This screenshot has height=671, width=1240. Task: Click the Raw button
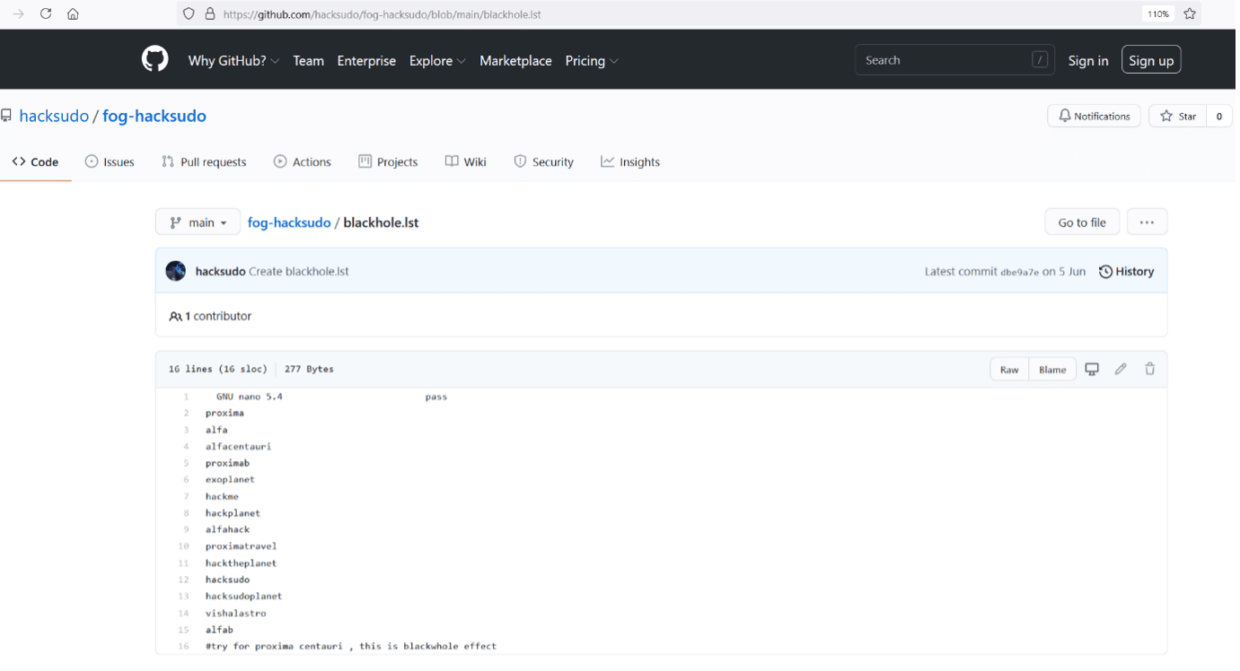(1009, 370)
